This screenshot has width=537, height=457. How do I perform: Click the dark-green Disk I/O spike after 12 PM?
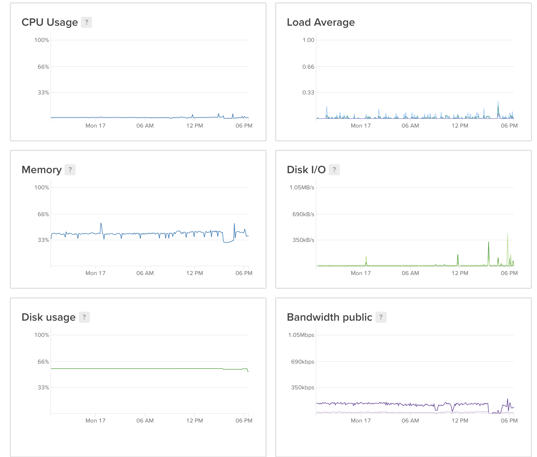[488, 243]
